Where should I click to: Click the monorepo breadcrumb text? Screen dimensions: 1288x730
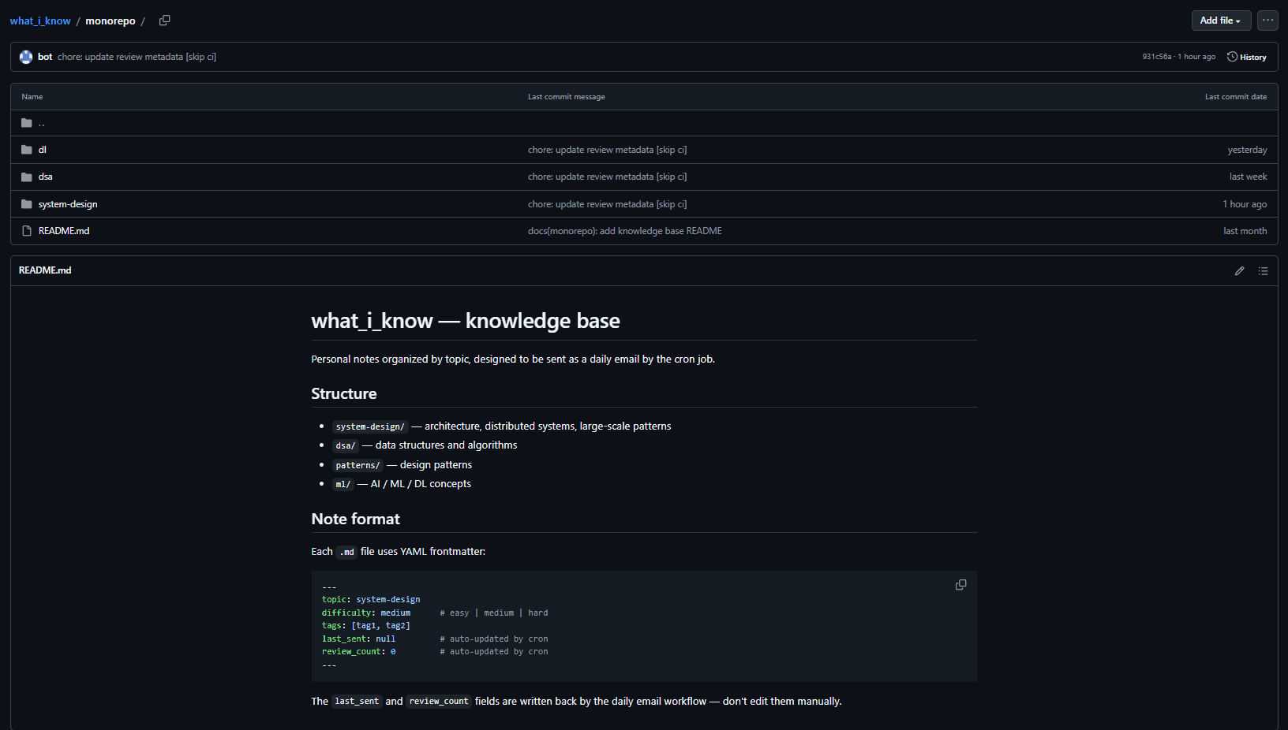tap(110, 21)
